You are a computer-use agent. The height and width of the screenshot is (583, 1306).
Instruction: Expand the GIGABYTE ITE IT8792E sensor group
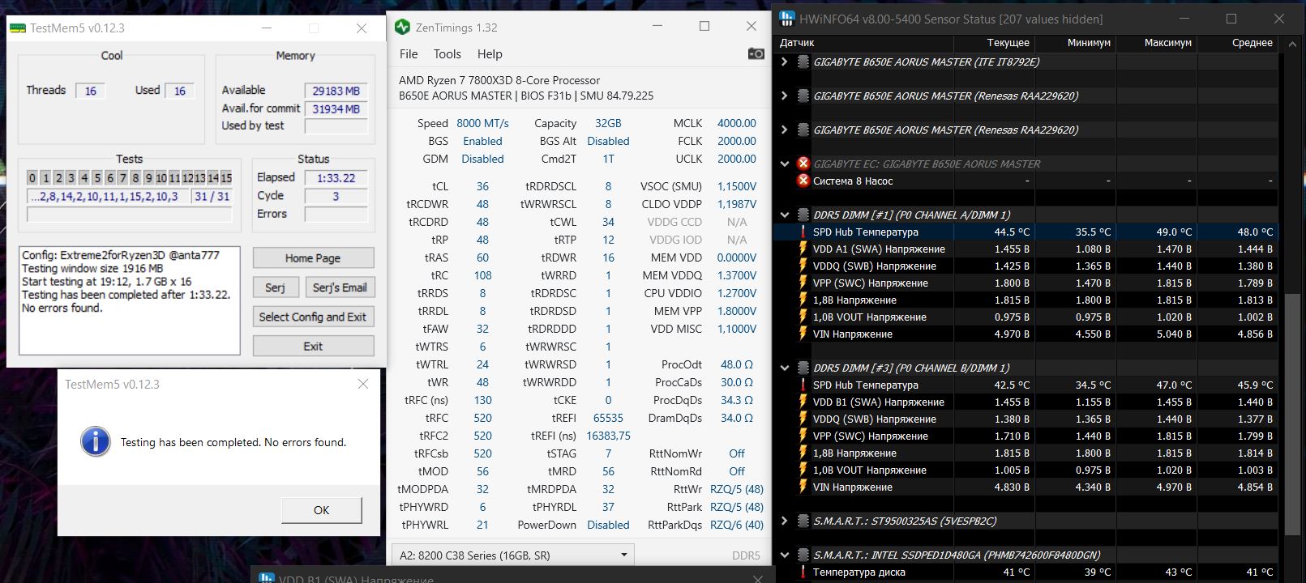(784, 62)
